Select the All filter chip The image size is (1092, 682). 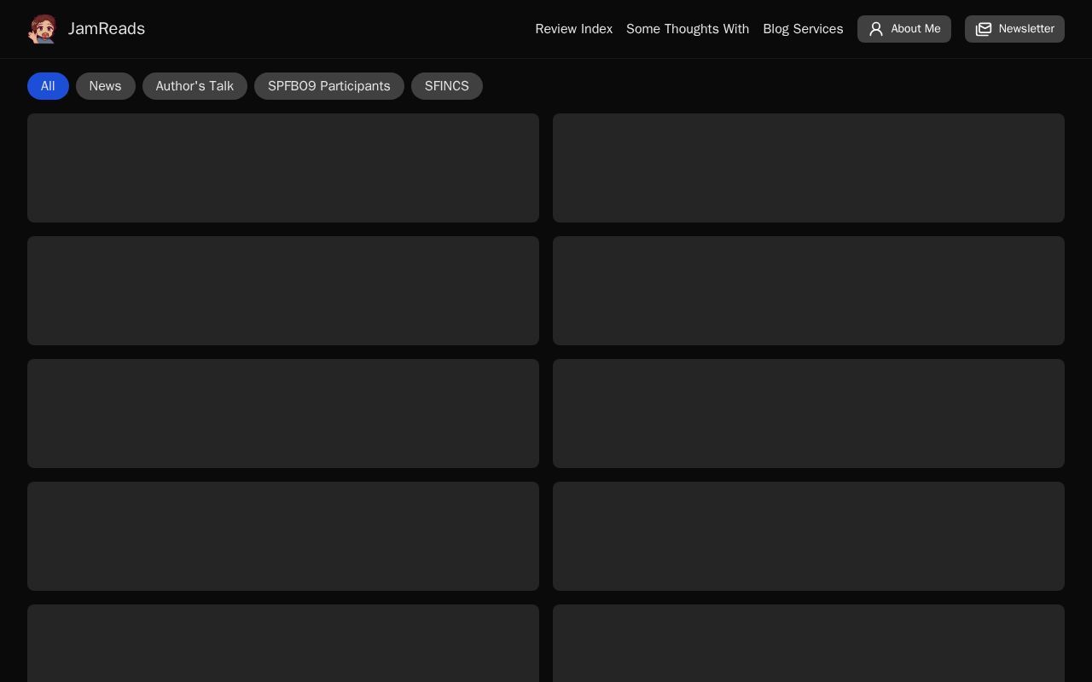tap(48, 86)
